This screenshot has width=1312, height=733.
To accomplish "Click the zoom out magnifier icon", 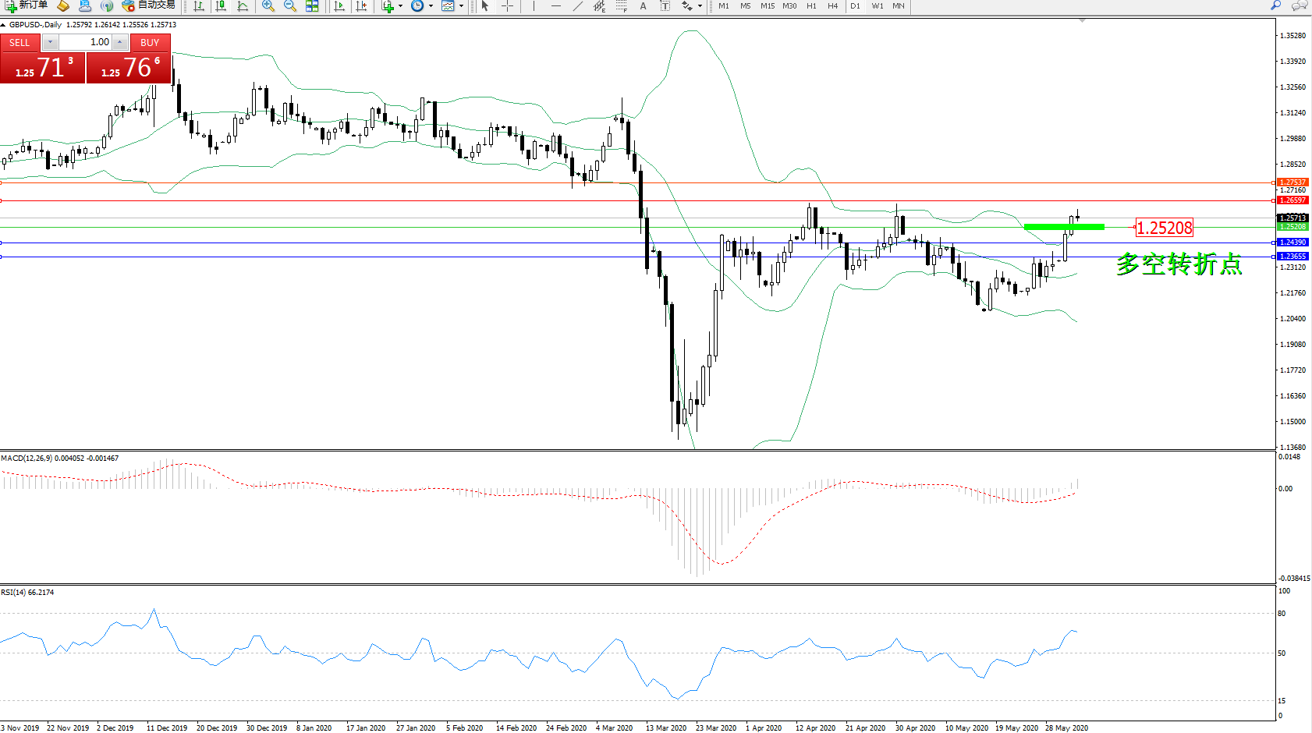I will pyautogui.click(x=290, y=5).
